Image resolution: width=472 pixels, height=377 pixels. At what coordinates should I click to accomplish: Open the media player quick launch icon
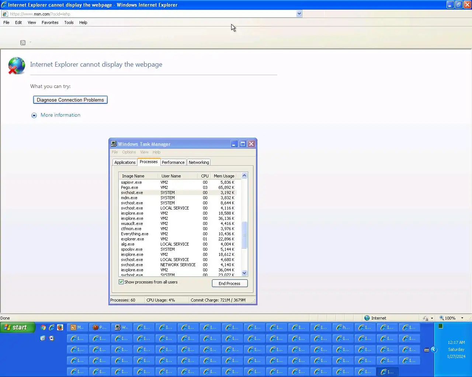click(52, 338)
